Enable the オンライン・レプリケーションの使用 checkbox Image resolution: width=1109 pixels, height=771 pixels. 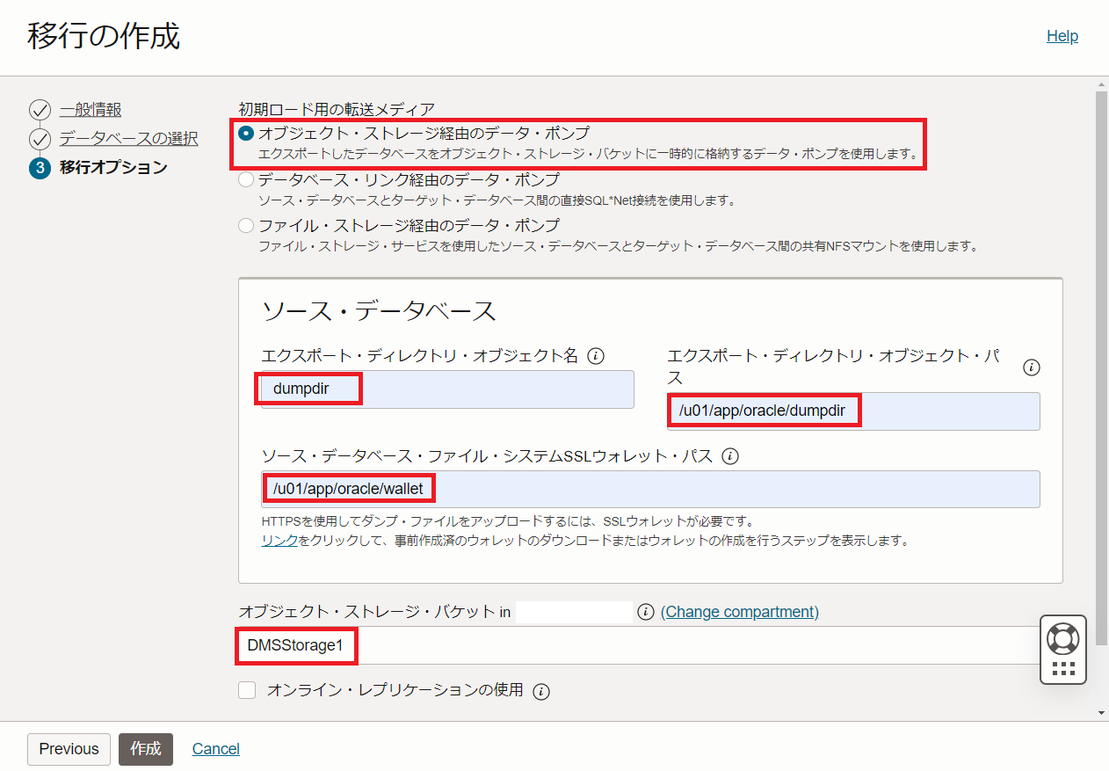(247, 691)
